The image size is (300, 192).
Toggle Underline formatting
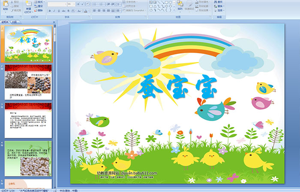59,11
